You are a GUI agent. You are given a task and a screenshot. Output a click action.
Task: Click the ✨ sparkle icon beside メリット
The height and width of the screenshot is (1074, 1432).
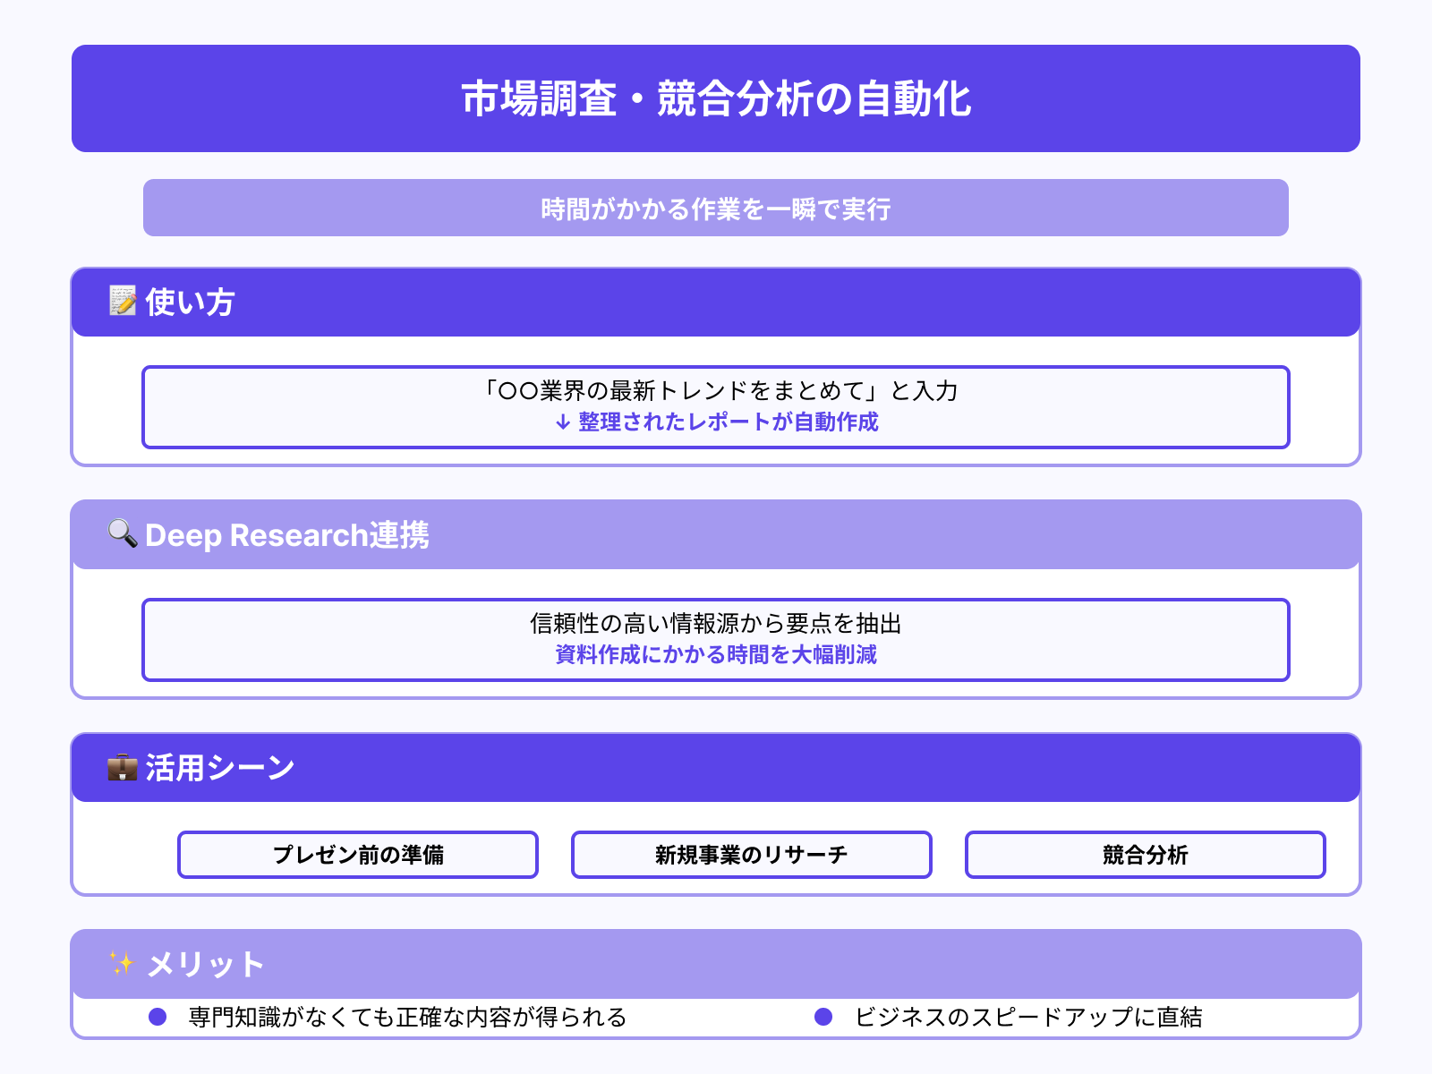point(121,965)
